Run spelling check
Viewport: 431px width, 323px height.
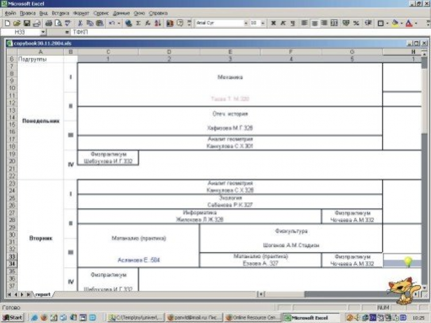pyautogui.click(x=68, y=24)
